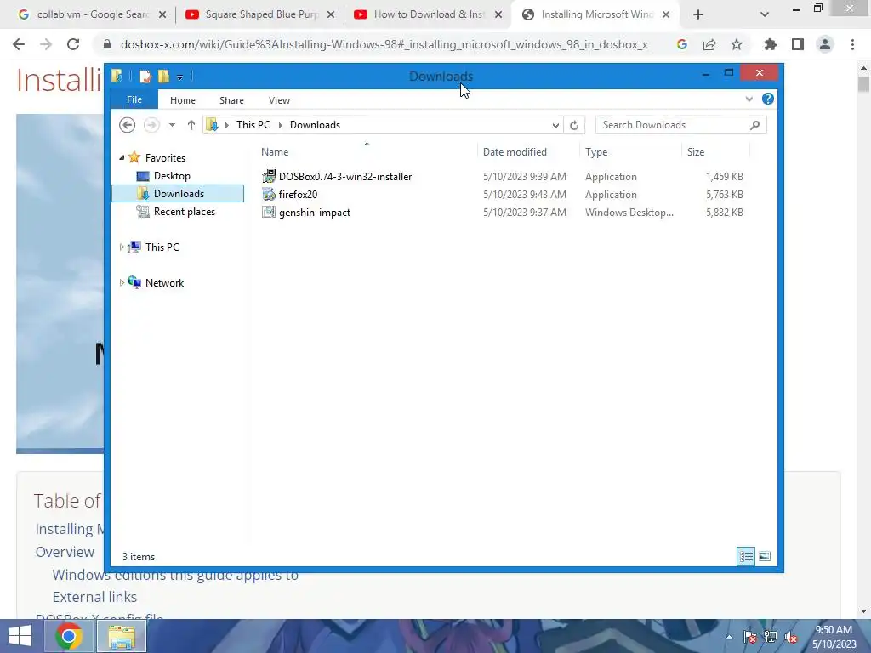The image size is (871, 653).
Task: Open Chrome extensions puzzle icon
Action: click(771, 44)
